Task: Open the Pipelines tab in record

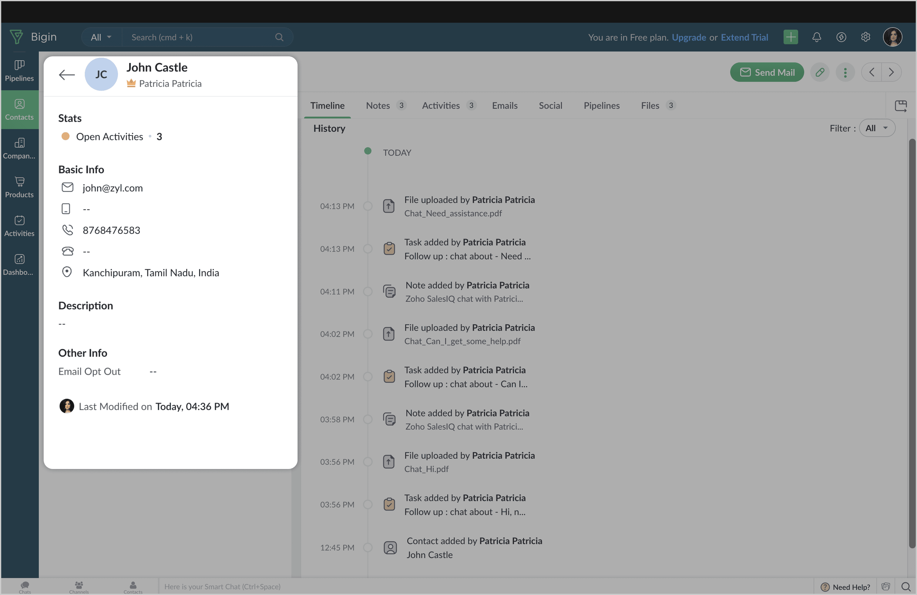Action: 601,105
